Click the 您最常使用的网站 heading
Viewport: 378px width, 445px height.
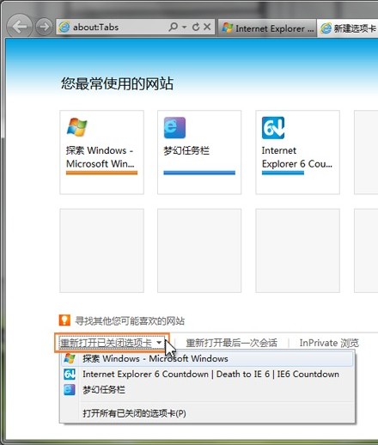coord(117,83)
